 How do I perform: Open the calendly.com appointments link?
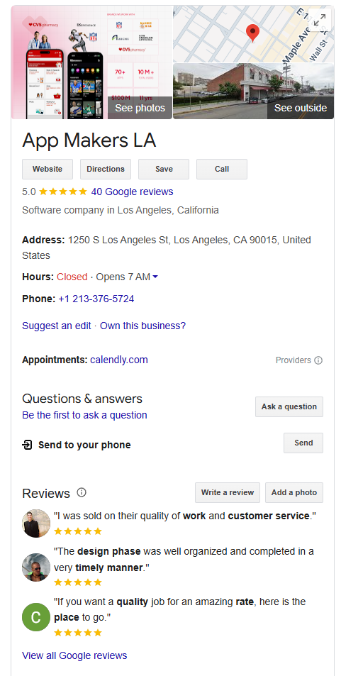point(119,360)
